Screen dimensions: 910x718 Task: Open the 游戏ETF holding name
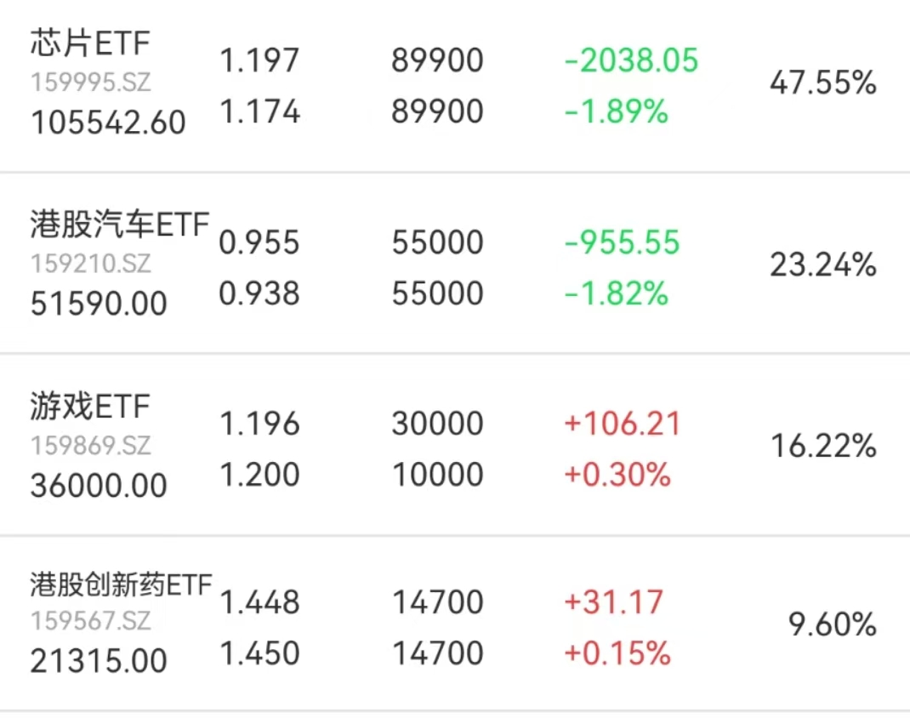pos(90,407)
